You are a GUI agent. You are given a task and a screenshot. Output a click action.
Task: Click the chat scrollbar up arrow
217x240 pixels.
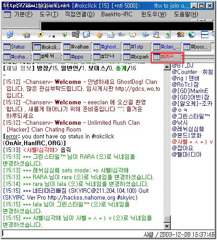[x=167, y=67]
